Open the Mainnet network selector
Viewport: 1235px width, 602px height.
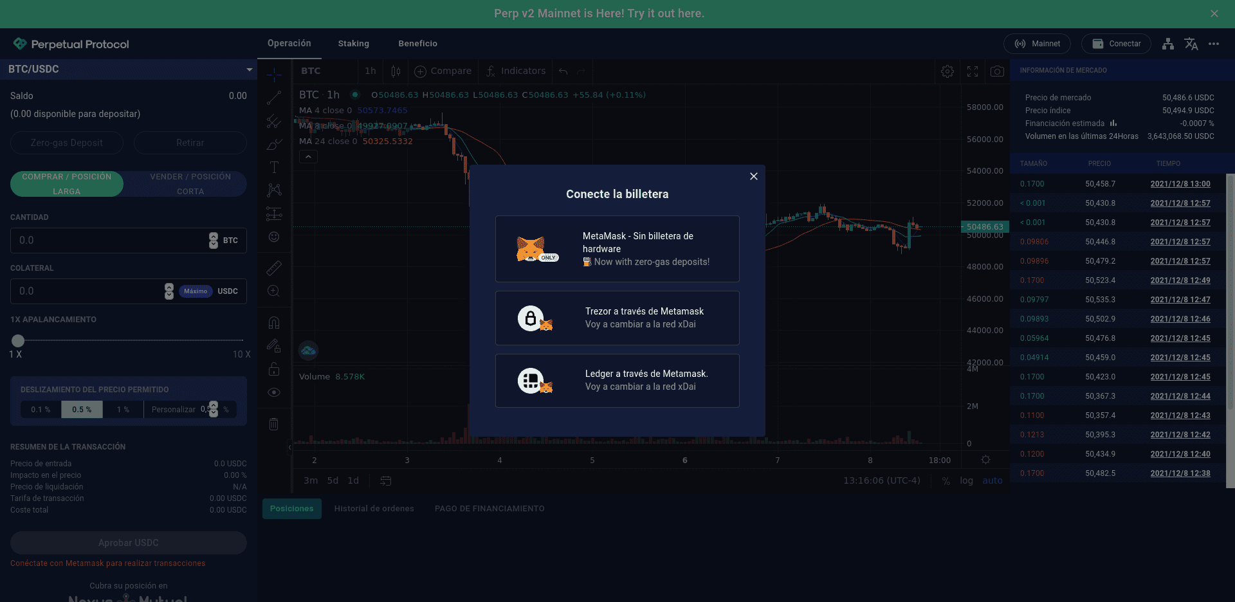click(1037, 44)
